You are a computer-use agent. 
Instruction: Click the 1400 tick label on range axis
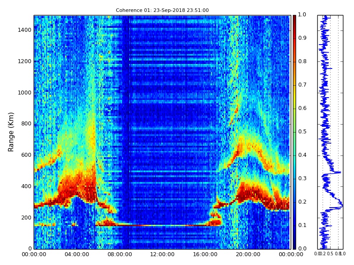pos(25,30)
